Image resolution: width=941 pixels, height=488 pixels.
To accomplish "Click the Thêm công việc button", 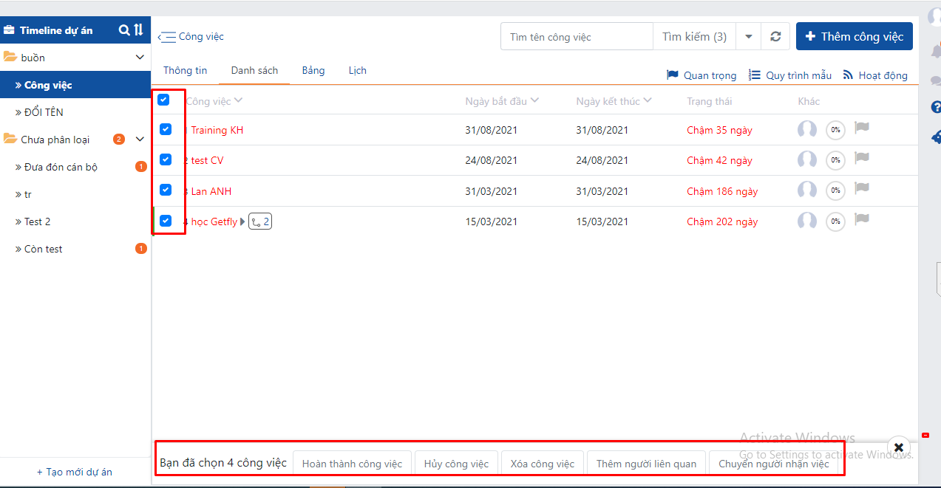I will [x=854, y=37].
